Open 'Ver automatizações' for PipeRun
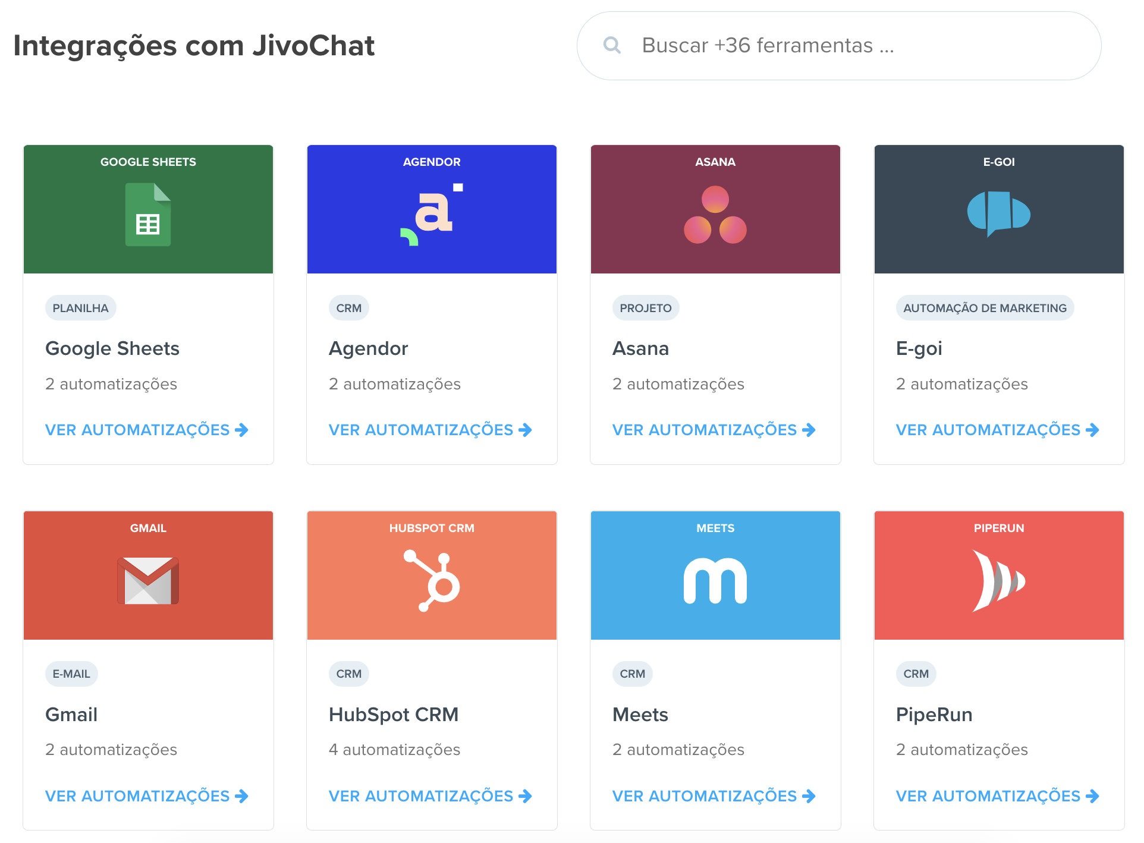This screenshot has width=1144, height=843. click(998, 796)
